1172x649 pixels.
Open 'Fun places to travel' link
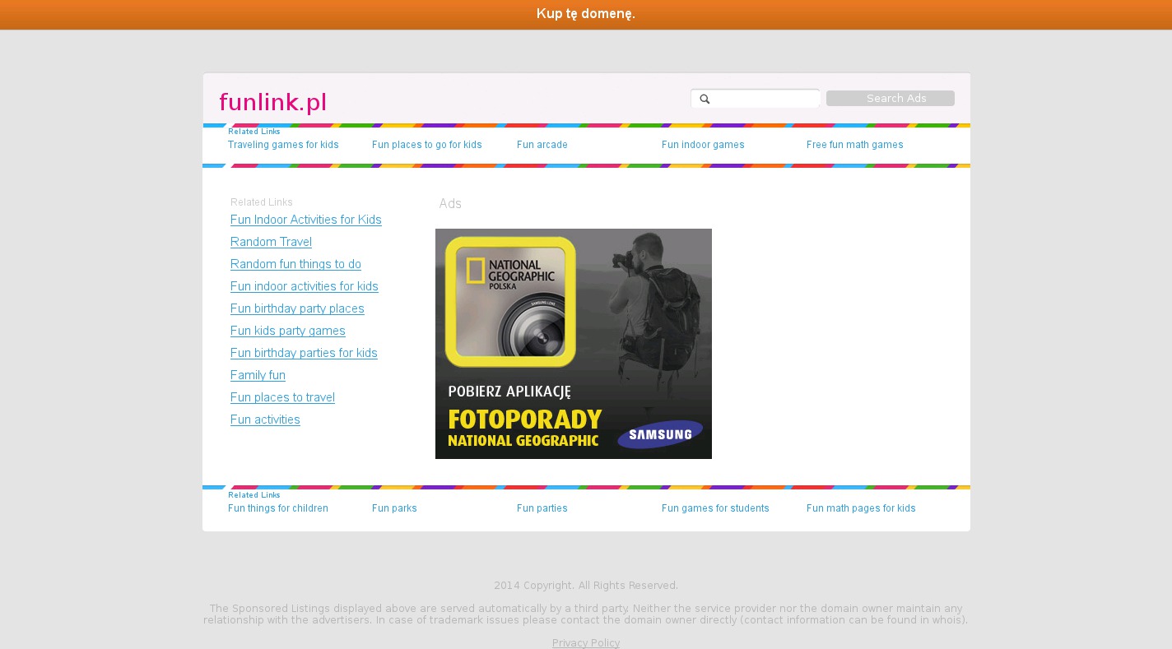tap(282, 397)
